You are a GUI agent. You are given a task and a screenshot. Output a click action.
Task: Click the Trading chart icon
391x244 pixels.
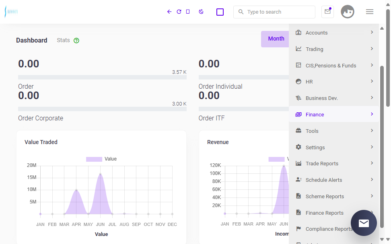(298, 49)
